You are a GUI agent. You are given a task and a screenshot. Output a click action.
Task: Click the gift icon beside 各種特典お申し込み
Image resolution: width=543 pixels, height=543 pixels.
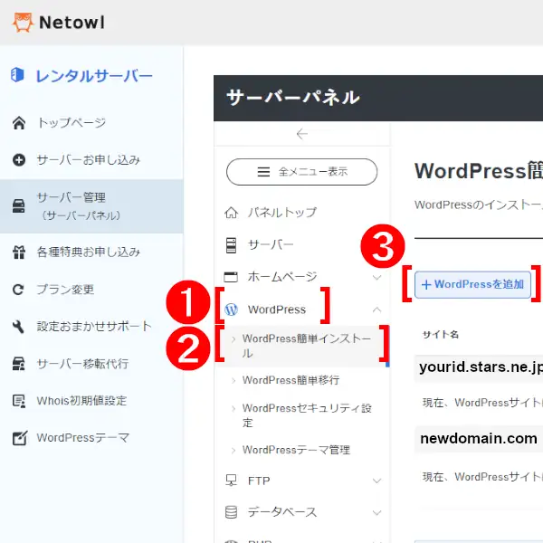[x=19, y=252]
